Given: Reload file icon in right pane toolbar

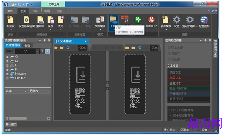Looking at the screenshot, I should [133, 47].
